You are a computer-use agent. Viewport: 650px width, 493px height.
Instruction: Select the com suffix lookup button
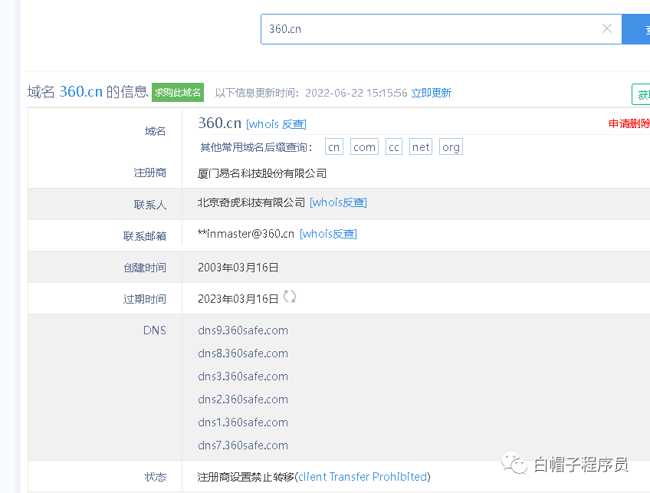[x=364, y=146]
